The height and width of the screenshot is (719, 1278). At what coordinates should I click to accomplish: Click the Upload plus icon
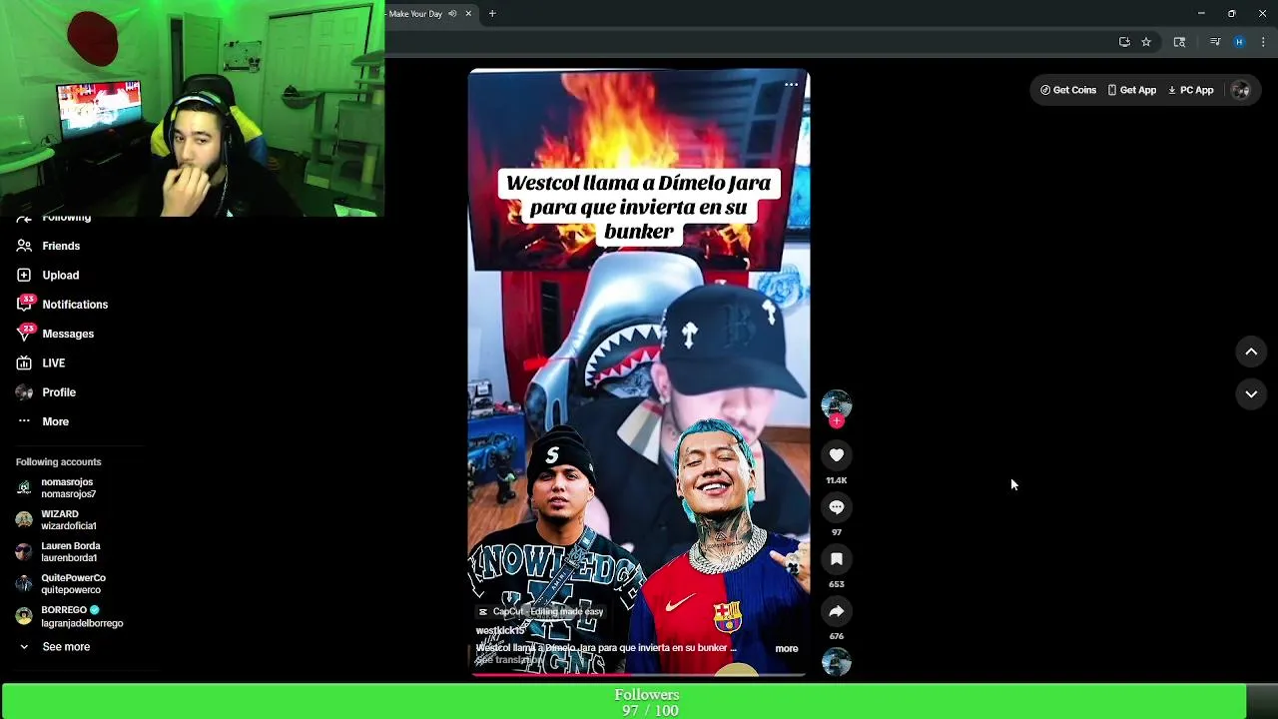coord(24,275)
